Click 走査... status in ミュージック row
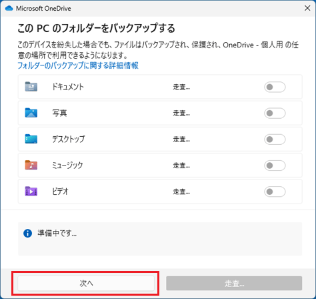Screen dimensions: 316x299 pos(181,166)
